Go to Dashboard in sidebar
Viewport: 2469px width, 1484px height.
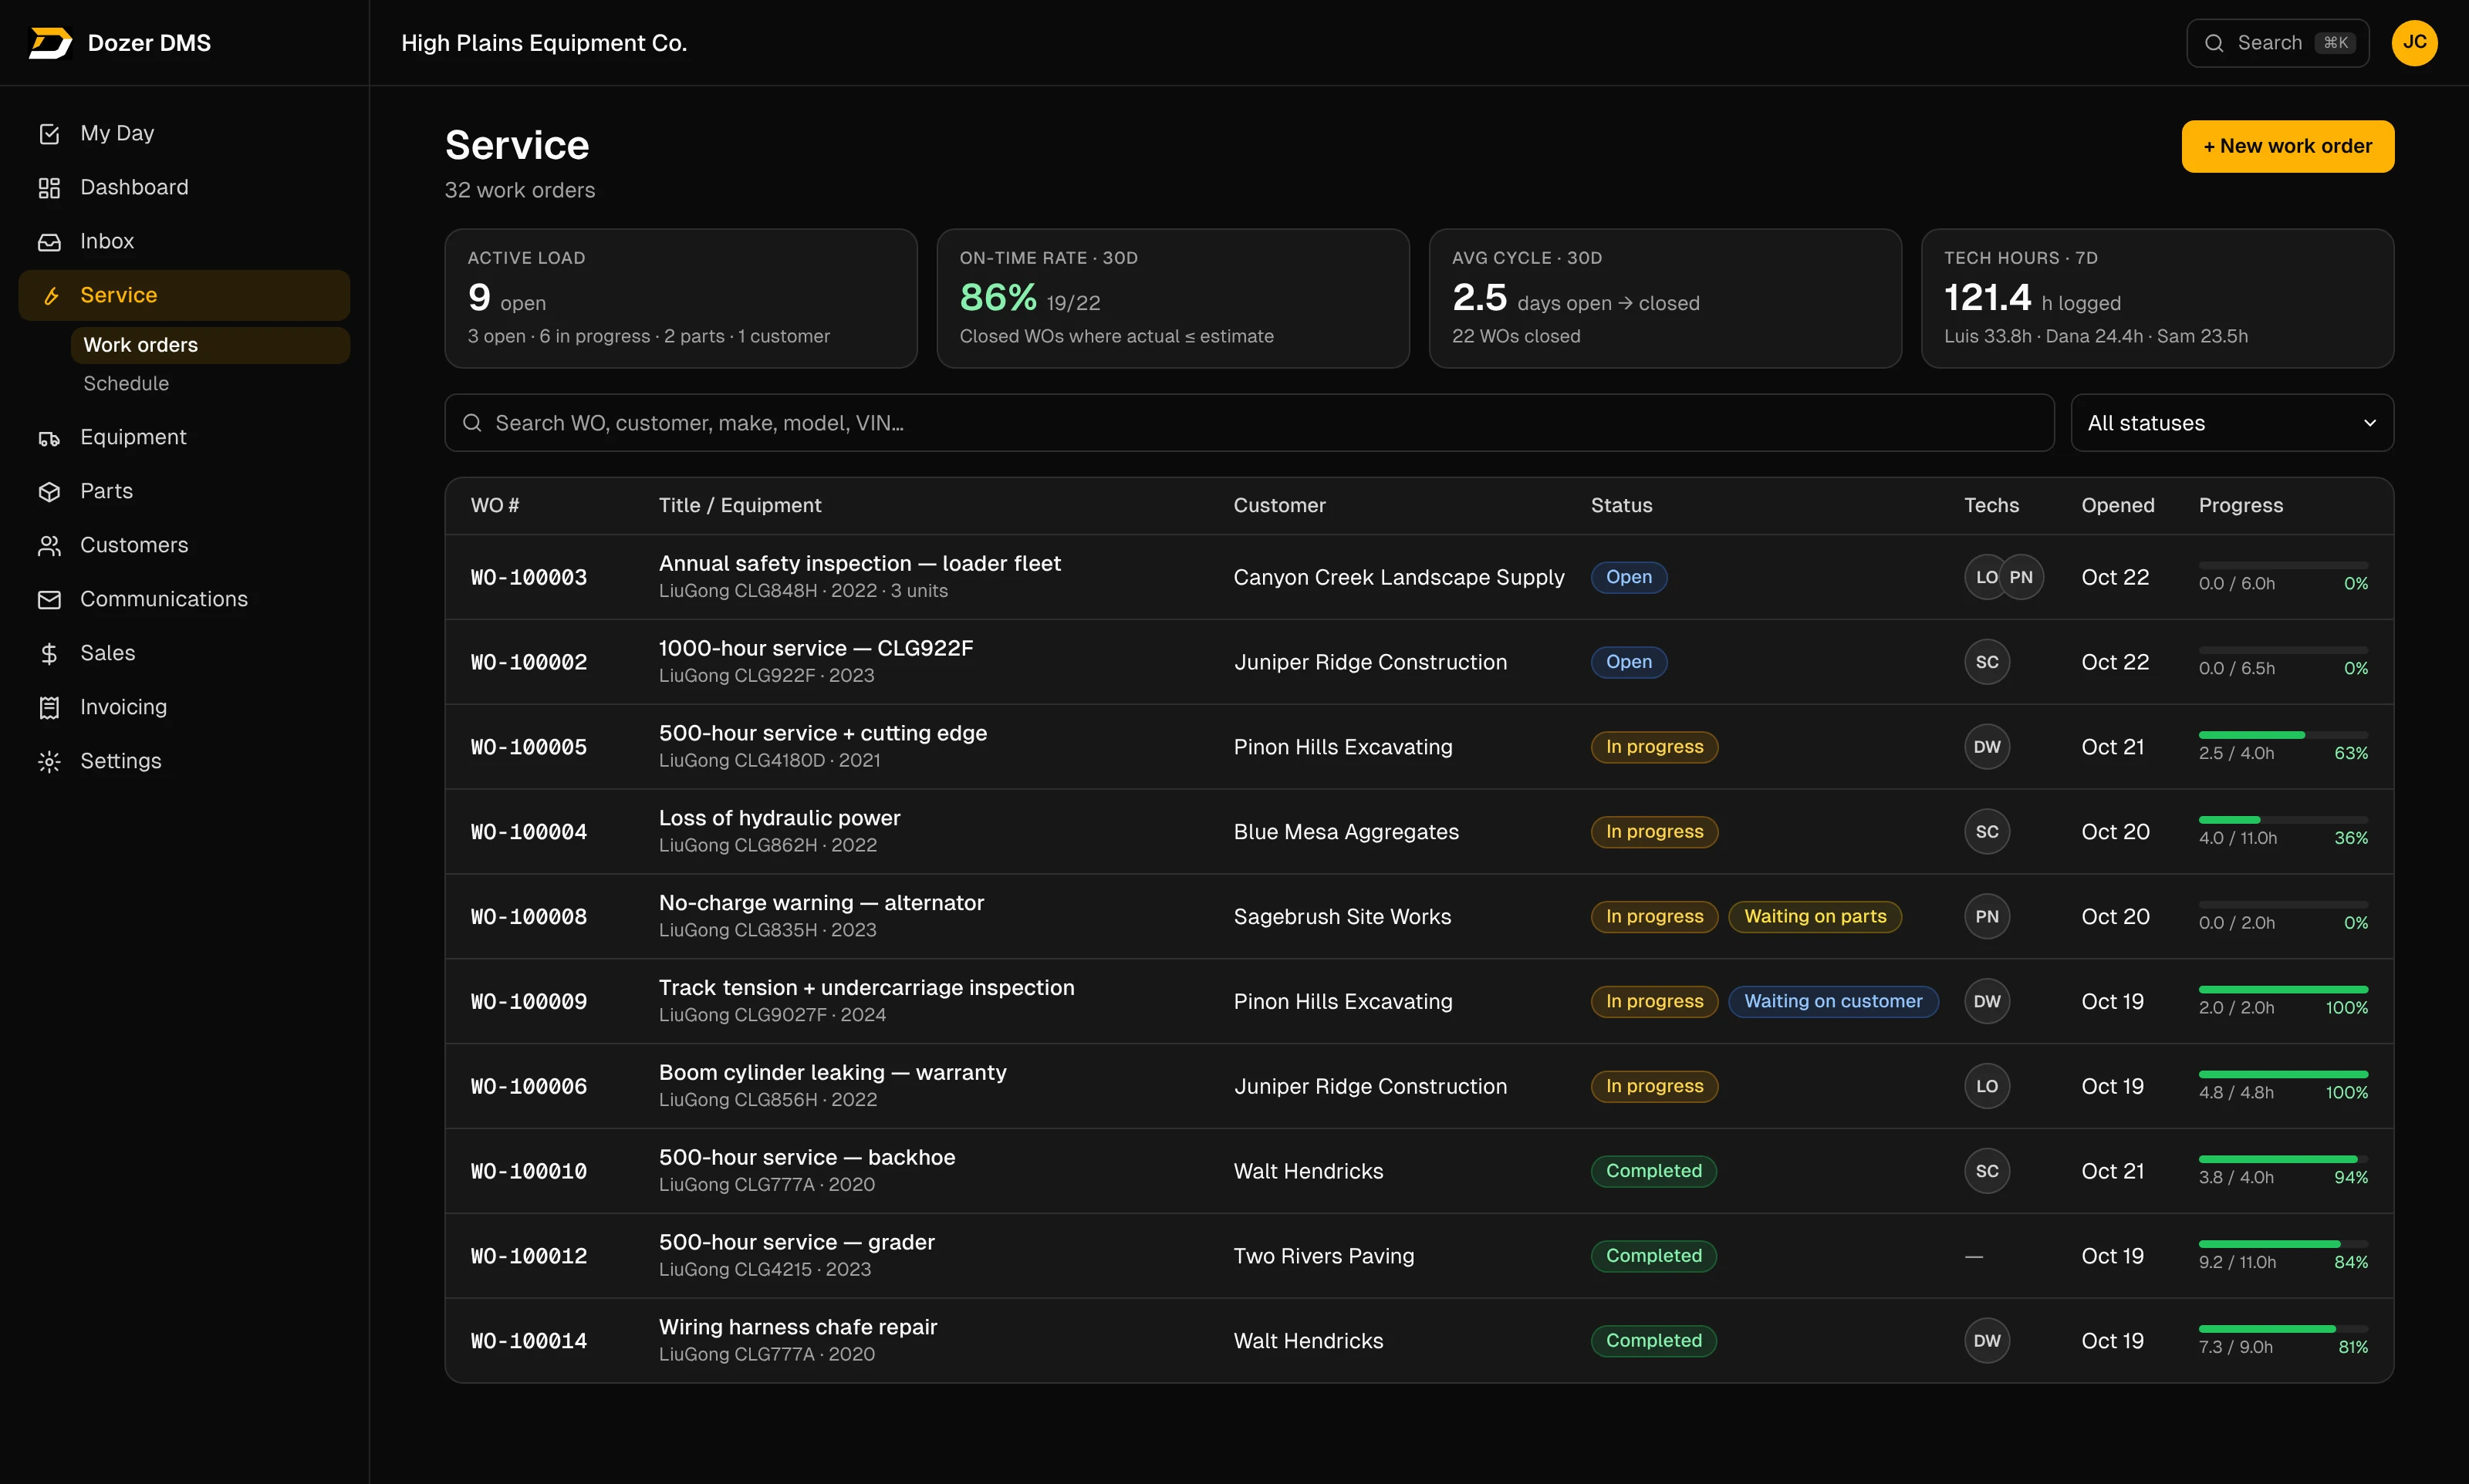point(184,188)
